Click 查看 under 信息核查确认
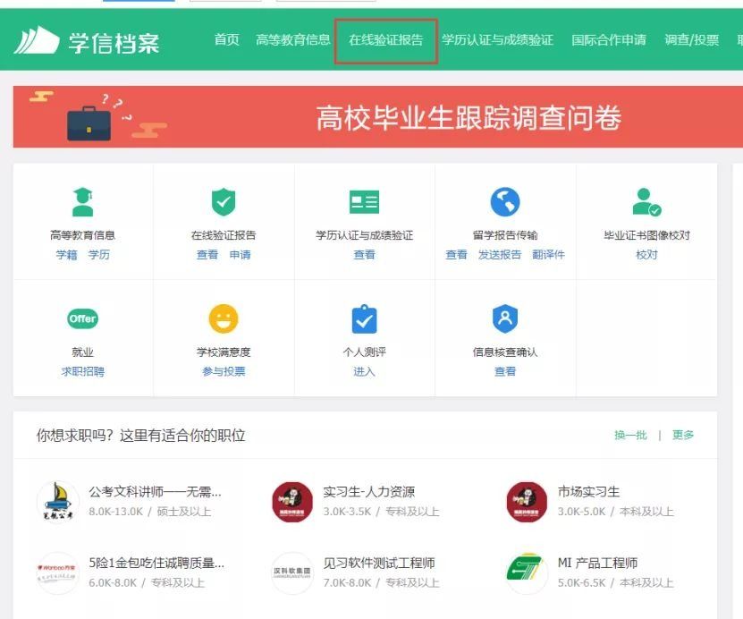 click(504, 371)
